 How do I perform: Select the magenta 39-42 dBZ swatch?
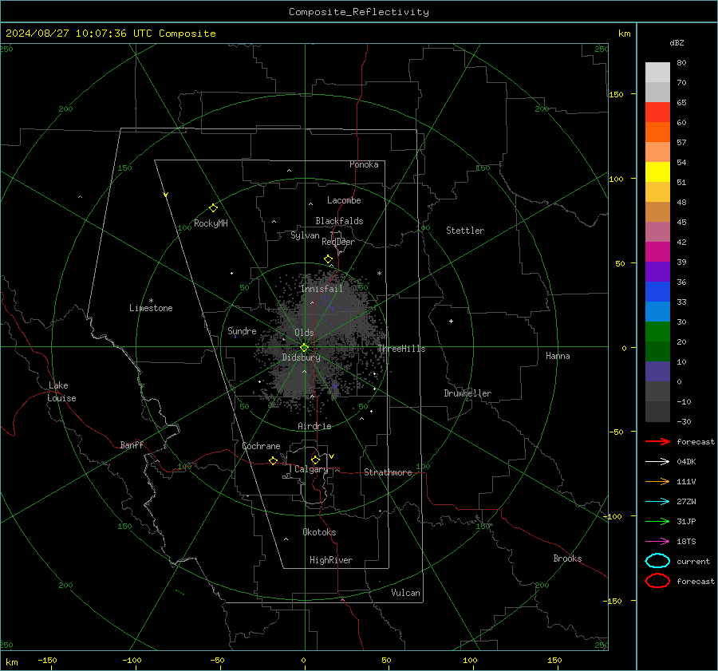(x=657, y=251)
